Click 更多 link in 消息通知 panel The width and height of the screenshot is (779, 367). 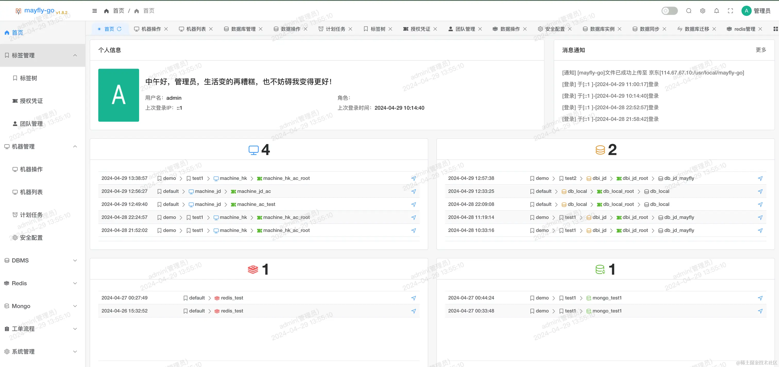click(760, 50)
